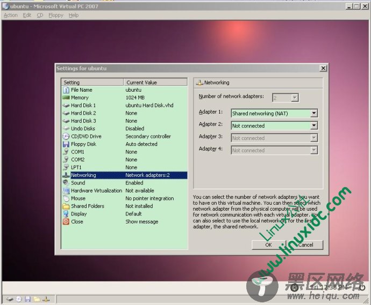This screenshot has width=371, height=305.
Task: Select the Hardware Virtualization row label
Action: coord(97,191)
